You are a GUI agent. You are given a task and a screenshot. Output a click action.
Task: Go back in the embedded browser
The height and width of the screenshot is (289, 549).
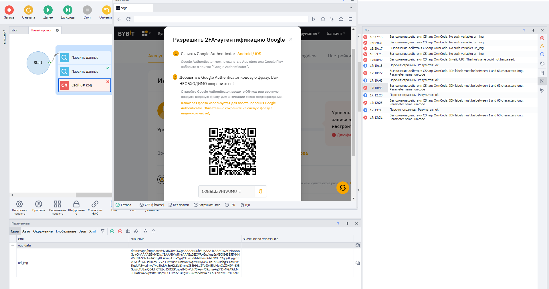click(119, 19)
